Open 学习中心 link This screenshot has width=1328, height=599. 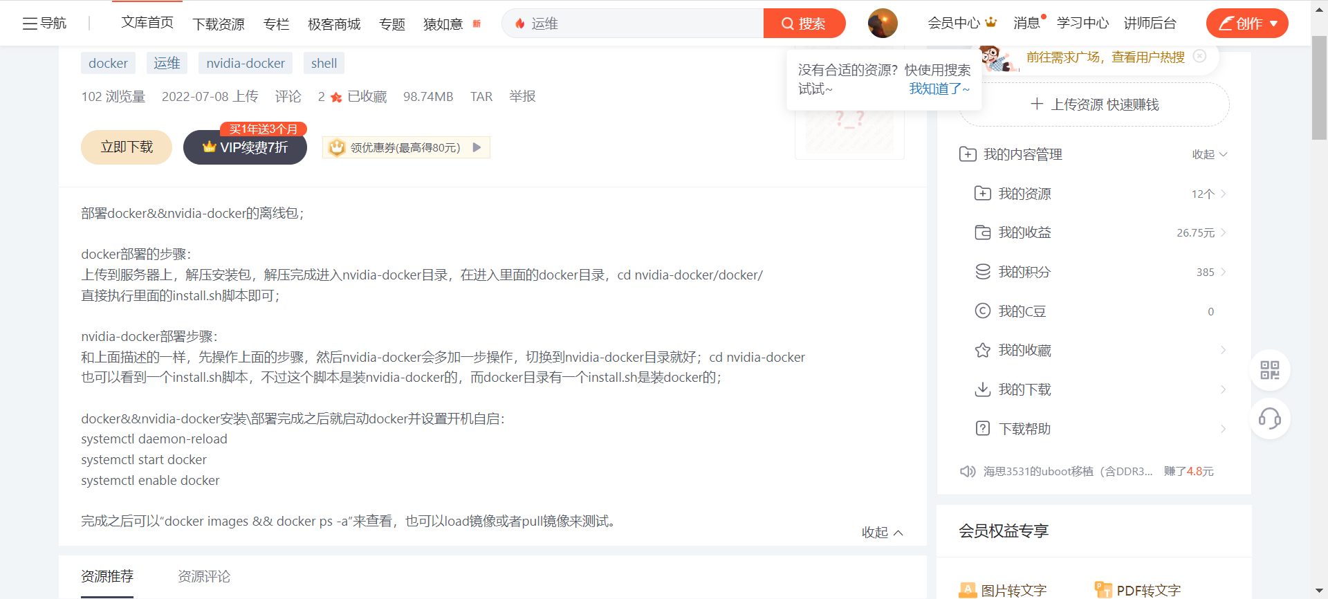click(1083, 23)
